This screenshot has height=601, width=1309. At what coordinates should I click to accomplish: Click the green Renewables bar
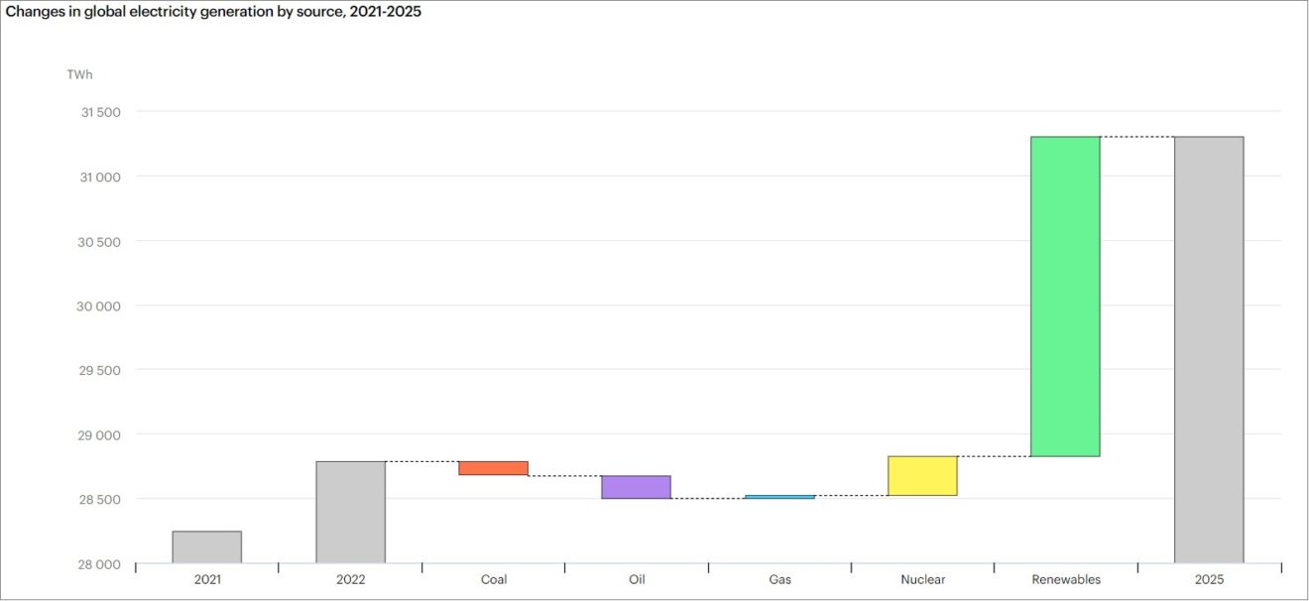point(1065,297)
